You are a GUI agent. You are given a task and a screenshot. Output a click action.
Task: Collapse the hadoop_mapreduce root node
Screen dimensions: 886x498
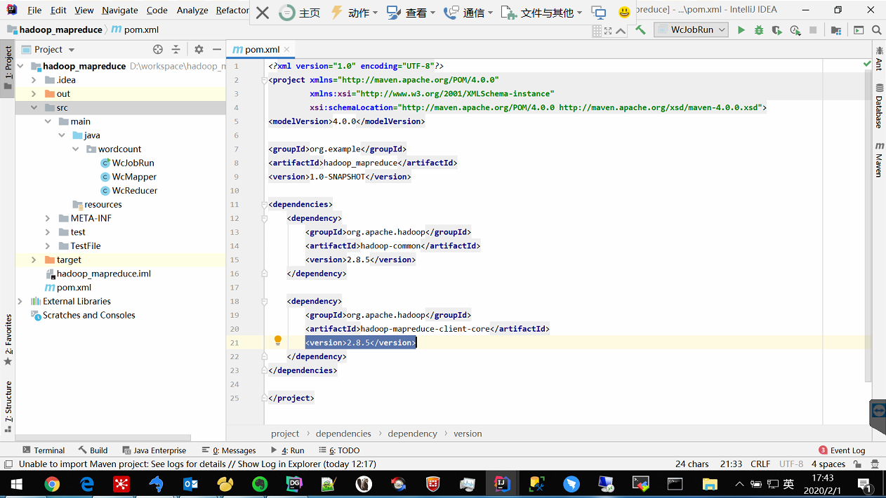20,66
